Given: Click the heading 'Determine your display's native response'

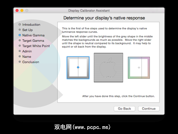Looking at the screenshot, I should [104, 18].
